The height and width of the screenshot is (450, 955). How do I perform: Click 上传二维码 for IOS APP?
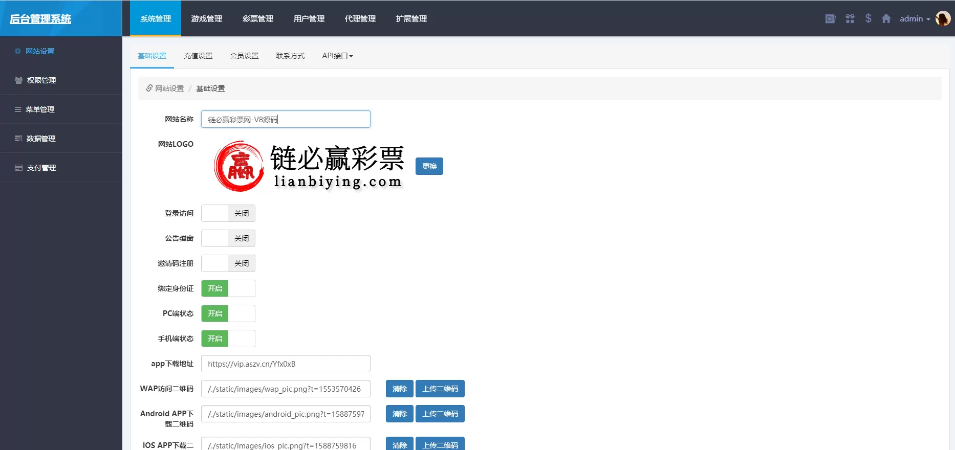[x=440, y=444]
